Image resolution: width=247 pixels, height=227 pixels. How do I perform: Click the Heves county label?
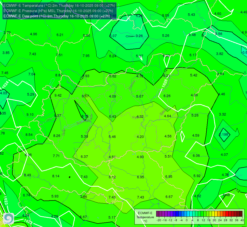pos(132,85)
